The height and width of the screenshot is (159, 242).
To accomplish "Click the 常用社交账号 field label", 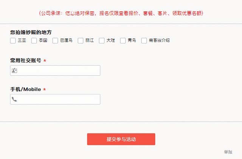I will click(26, 60).
